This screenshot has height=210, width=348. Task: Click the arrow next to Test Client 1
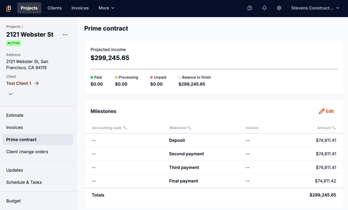[37, 83]
